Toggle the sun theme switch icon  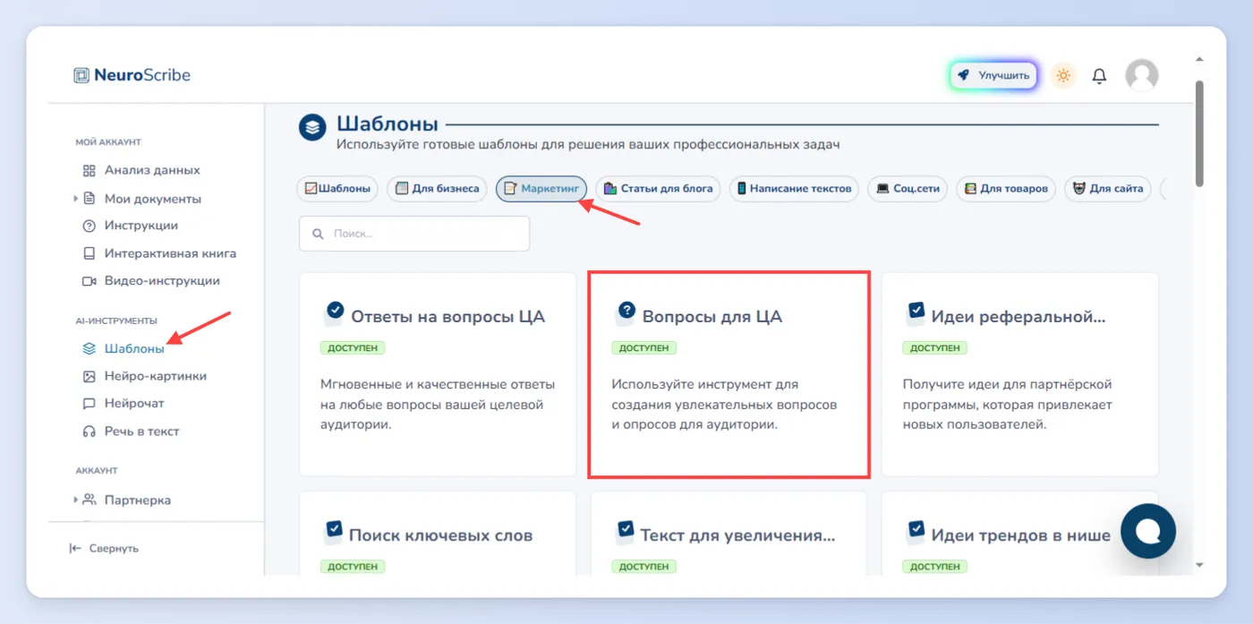pos(1063,76)
